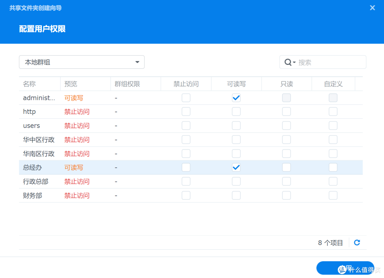
Task: Uncheck 可读写 for 总经办 group
Action: point(236,167)
